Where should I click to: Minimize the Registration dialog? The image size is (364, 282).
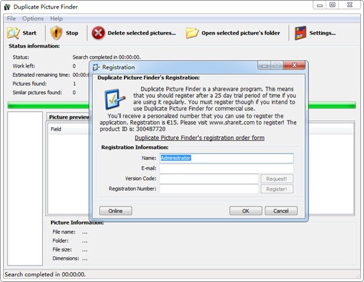pos(265,66)
